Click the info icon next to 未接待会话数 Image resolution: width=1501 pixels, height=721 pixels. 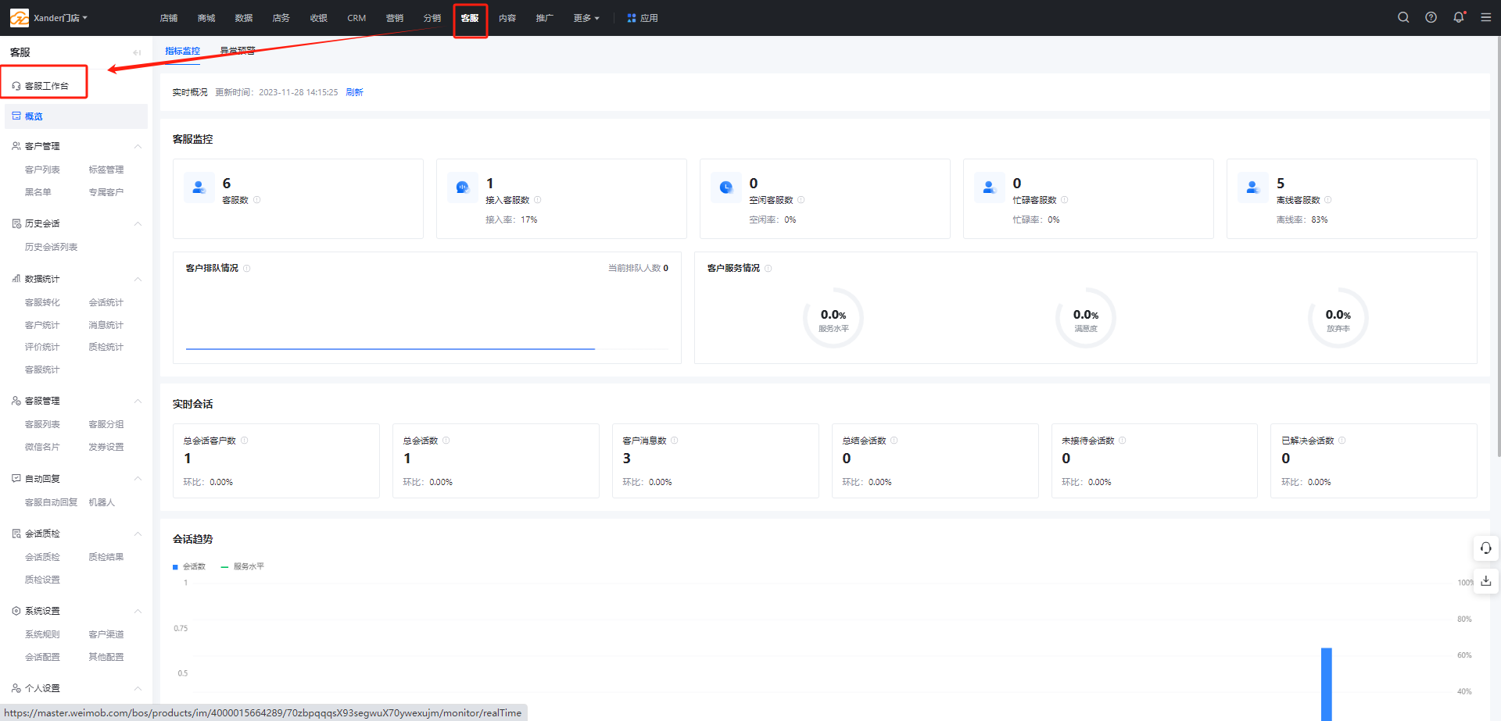1123,441
